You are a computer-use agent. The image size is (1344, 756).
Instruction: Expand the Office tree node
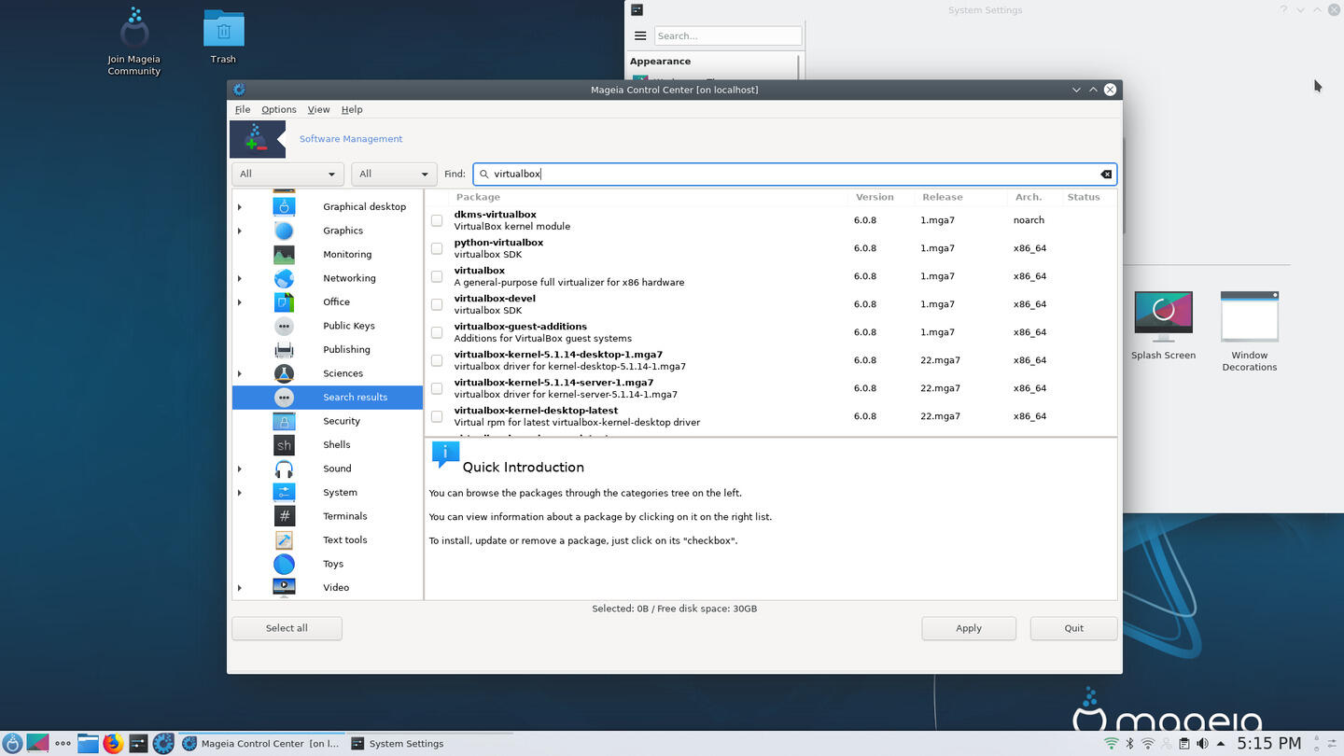pyautogui.click(x=240, y=302)
